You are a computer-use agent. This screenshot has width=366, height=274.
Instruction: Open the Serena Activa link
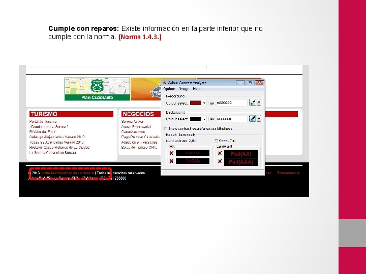(x=132, y=121)
